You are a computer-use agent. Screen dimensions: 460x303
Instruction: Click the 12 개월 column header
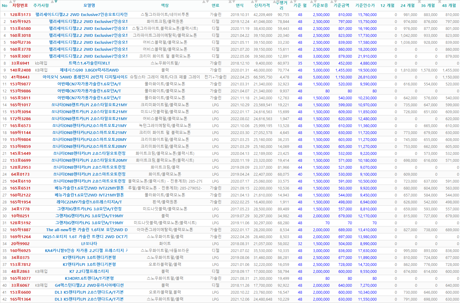pyautogui.click(x=387, y=5)
